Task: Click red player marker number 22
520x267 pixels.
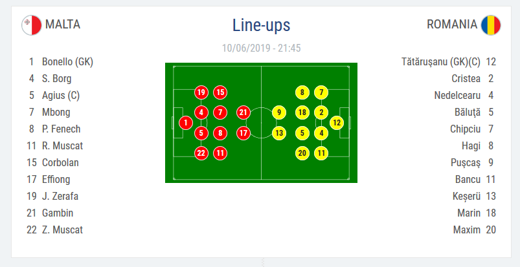Action: [201, 153]
